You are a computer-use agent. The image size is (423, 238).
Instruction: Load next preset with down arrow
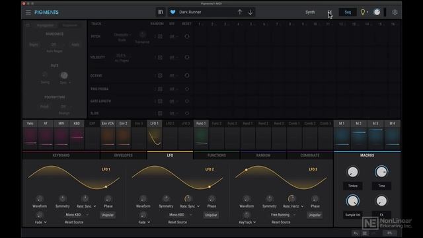pyautogui.click(x=250, y=12)
